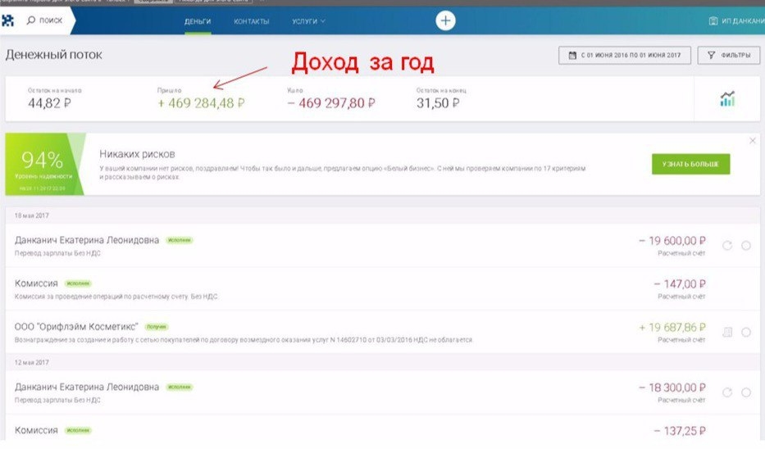Select the 19 600,00 ₽ transaction radio circle

(x=746, y=245)
